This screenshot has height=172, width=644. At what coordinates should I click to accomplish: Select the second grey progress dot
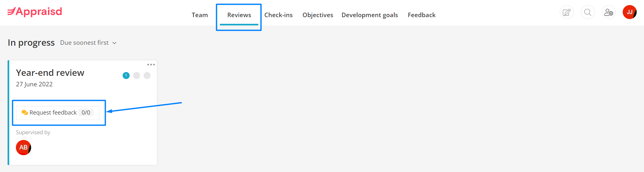click(137, 76)
